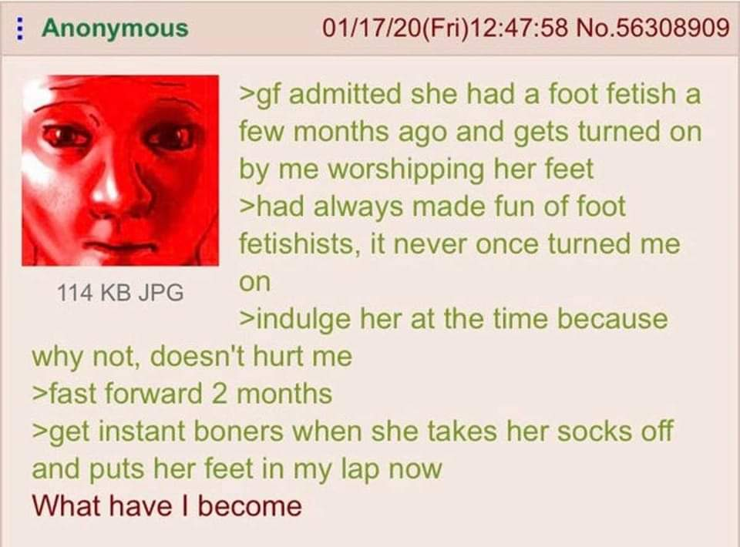
Task: Click post number 56308909 to quote
Action: 671,28
